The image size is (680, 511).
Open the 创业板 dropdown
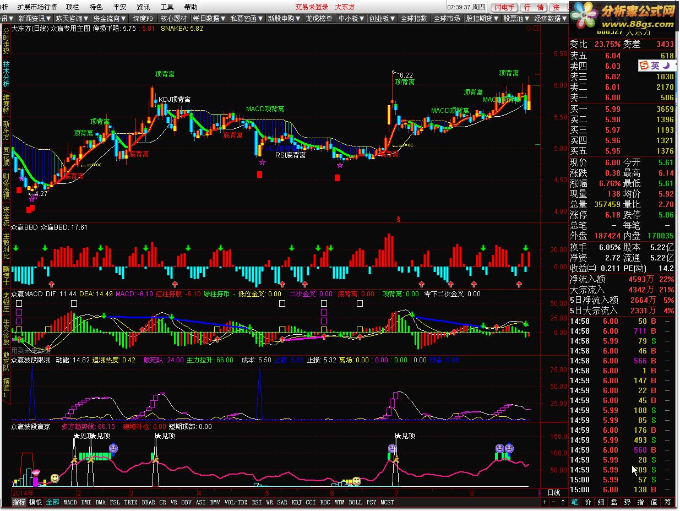point(382,18)
